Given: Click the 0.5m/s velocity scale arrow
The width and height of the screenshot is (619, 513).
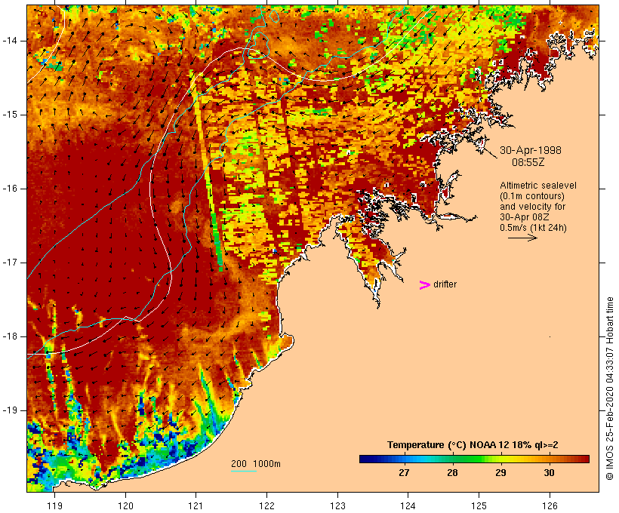Looking at the screenshot, I should pos(522,238).
